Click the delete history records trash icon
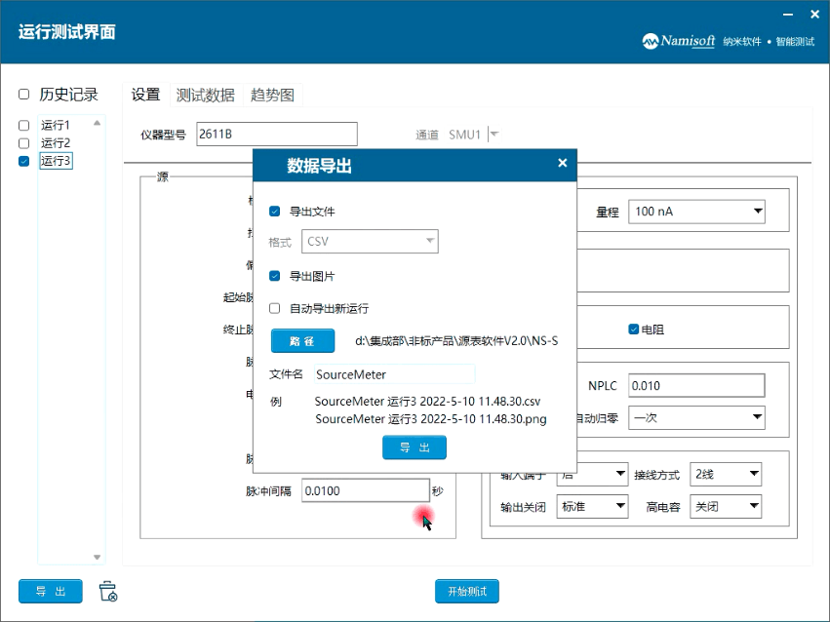Screen dimensions: 830x622 point(107,591)
